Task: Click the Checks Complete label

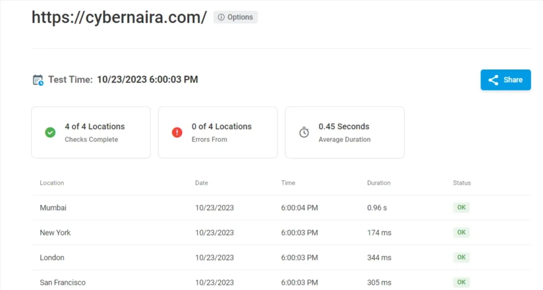Action: point(91,139)
